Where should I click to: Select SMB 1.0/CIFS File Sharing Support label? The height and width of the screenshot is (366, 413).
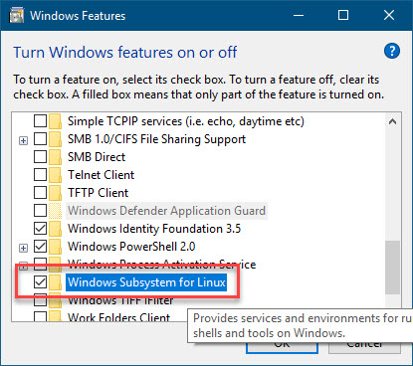[156, 139]
